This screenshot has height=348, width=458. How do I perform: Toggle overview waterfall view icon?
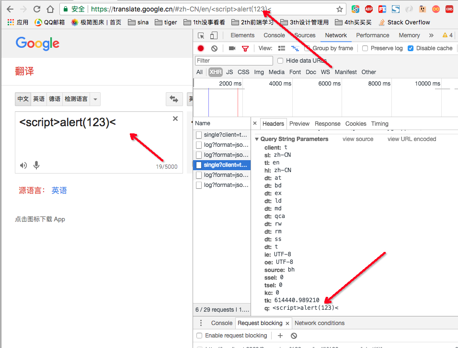pos(295,48)
